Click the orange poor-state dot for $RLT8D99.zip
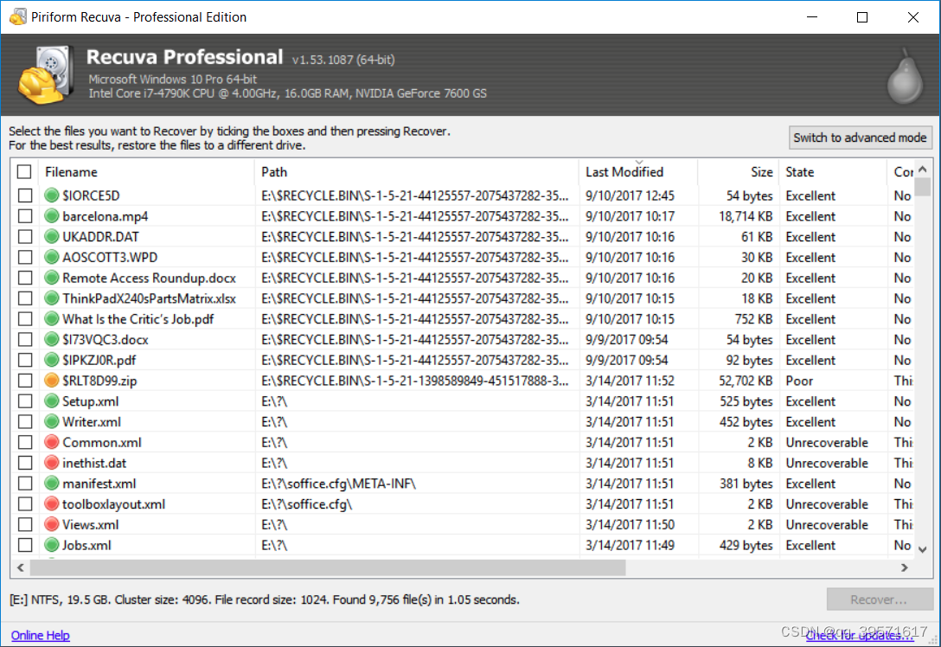 click(52, 381)
